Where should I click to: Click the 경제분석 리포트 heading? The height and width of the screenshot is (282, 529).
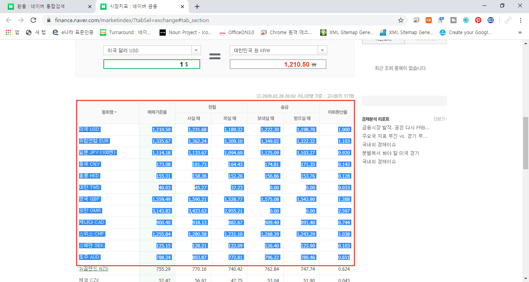tap(376, 119)
